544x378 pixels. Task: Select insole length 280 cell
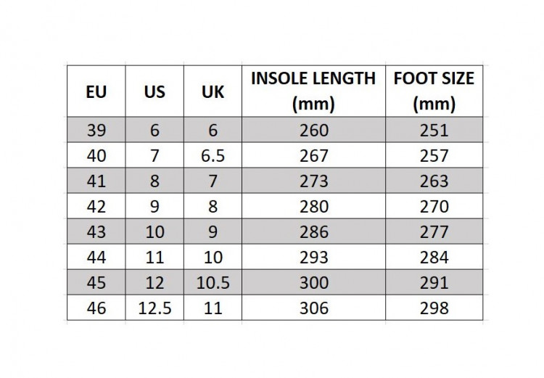point(313,206)
